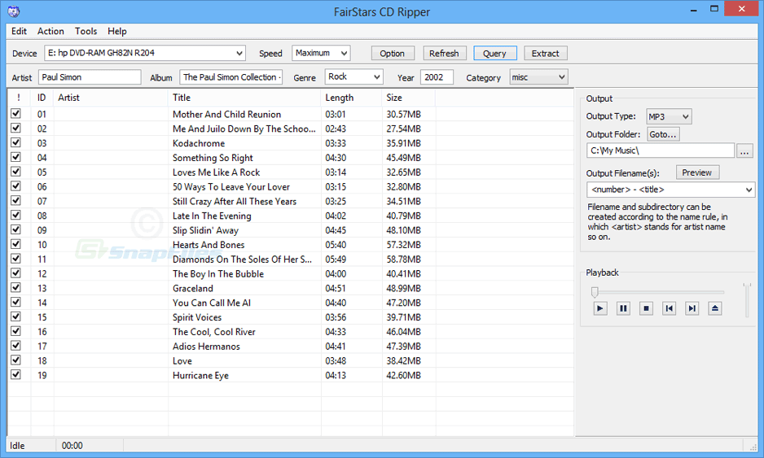
Task: Click the playback position slider thumb
Action: pos(595,291)
